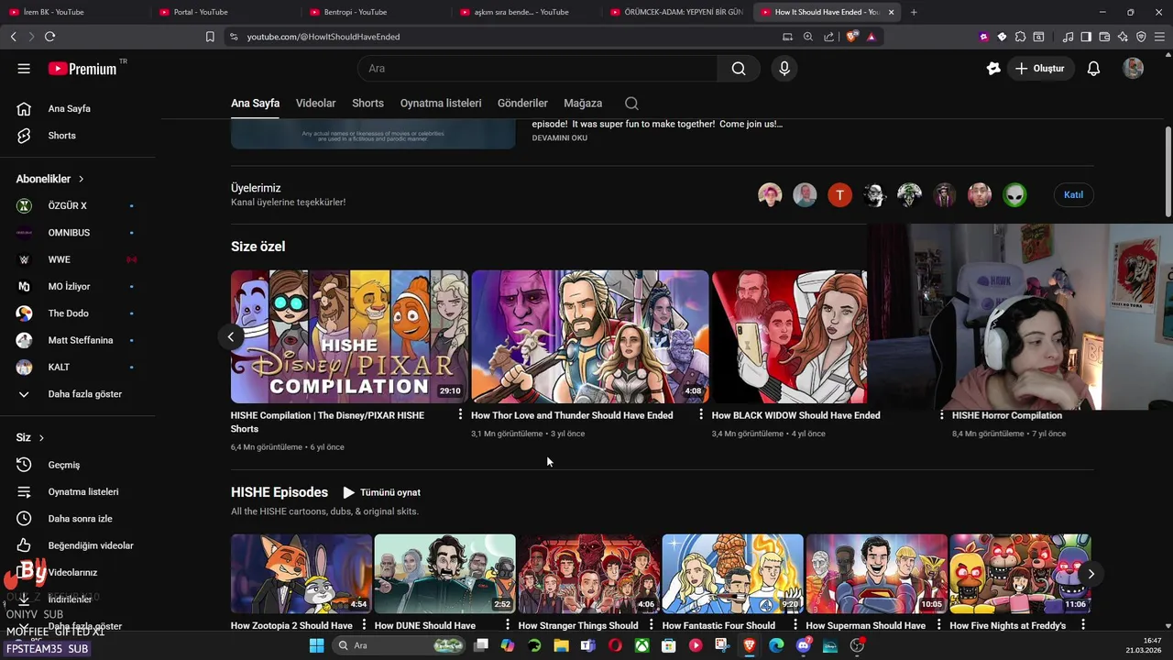This screenshot has width=1173, height=660.
Task: Click the page vertical scrollbar
Action: [1168, 171]
